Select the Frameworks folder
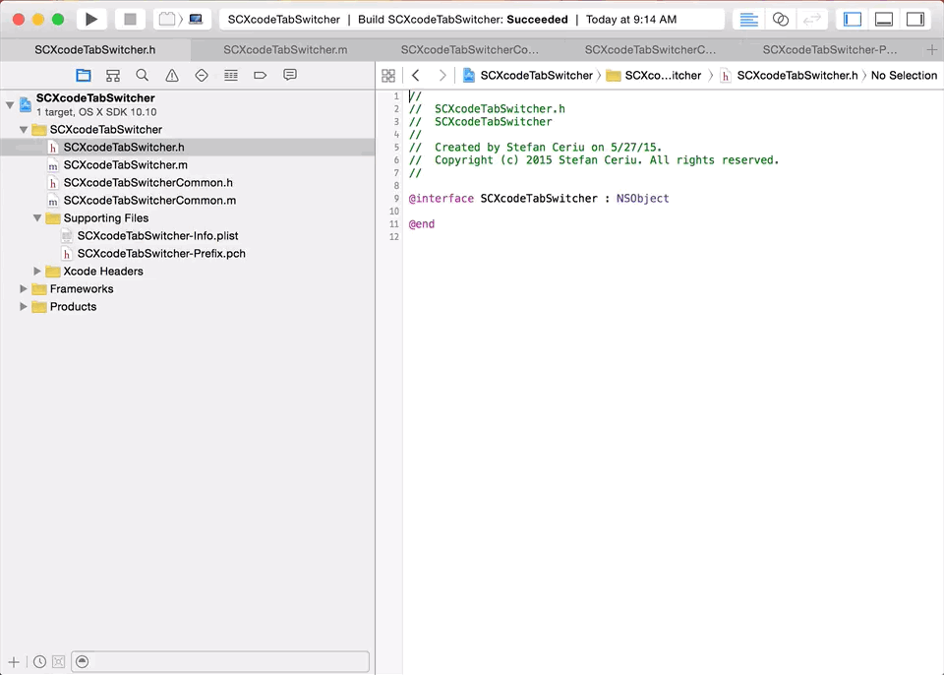The width and height of the screenshot is (944, 675). pos(187,288)
